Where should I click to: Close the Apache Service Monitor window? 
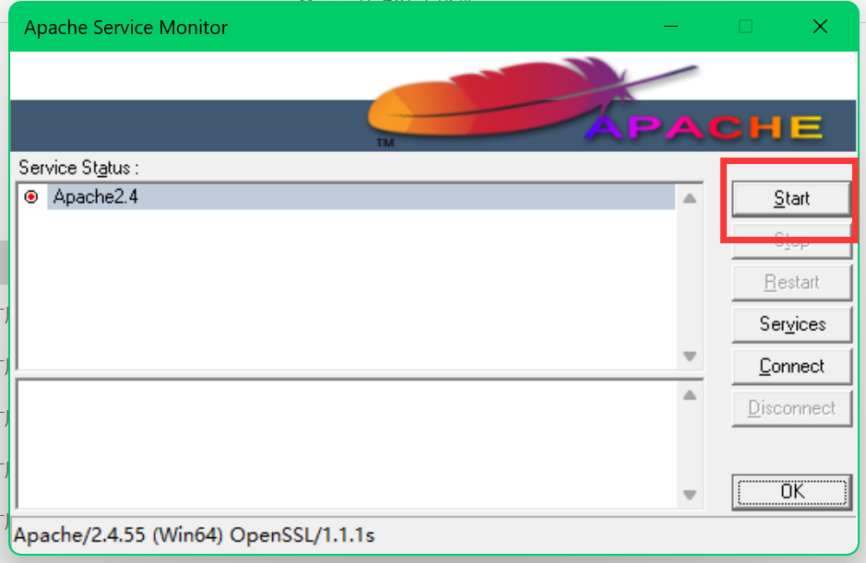[x=820, y=27]
